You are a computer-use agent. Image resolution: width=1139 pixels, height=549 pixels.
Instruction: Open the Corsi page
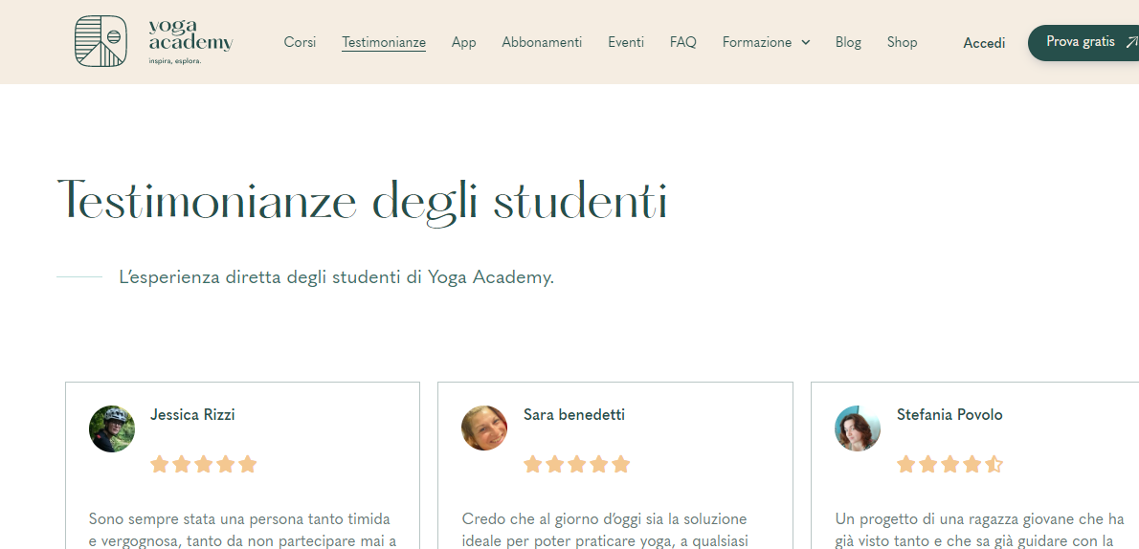300,42
